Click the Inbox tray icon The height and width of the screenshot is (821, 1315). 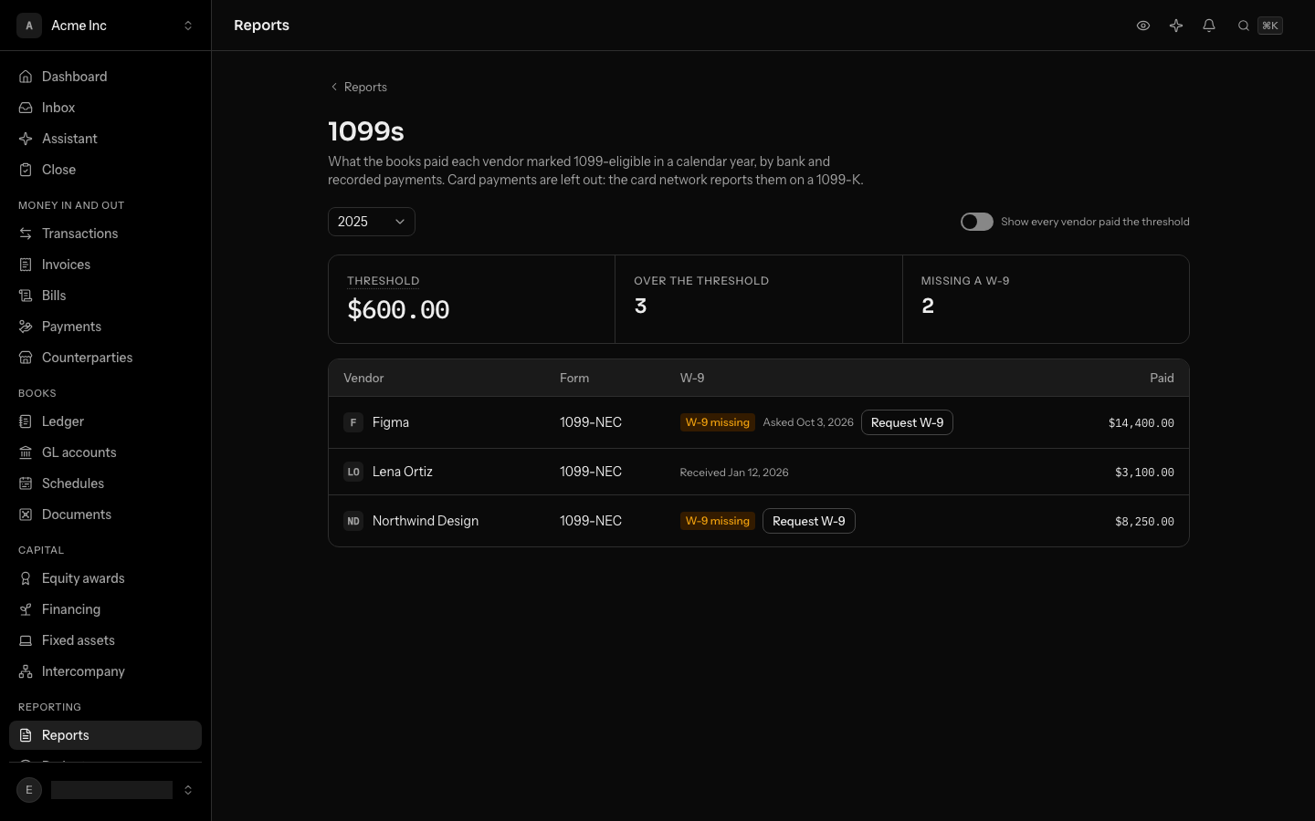click(26, 108)
